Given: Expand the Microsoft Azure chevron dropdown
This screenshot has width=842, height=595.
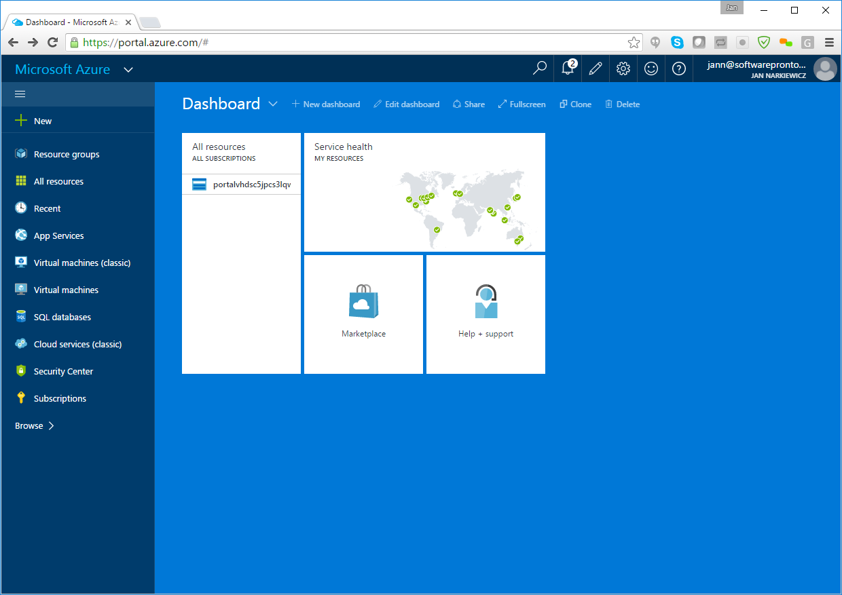Looking at the screenshot, I should pyautogui.click(x=128, y=70).
